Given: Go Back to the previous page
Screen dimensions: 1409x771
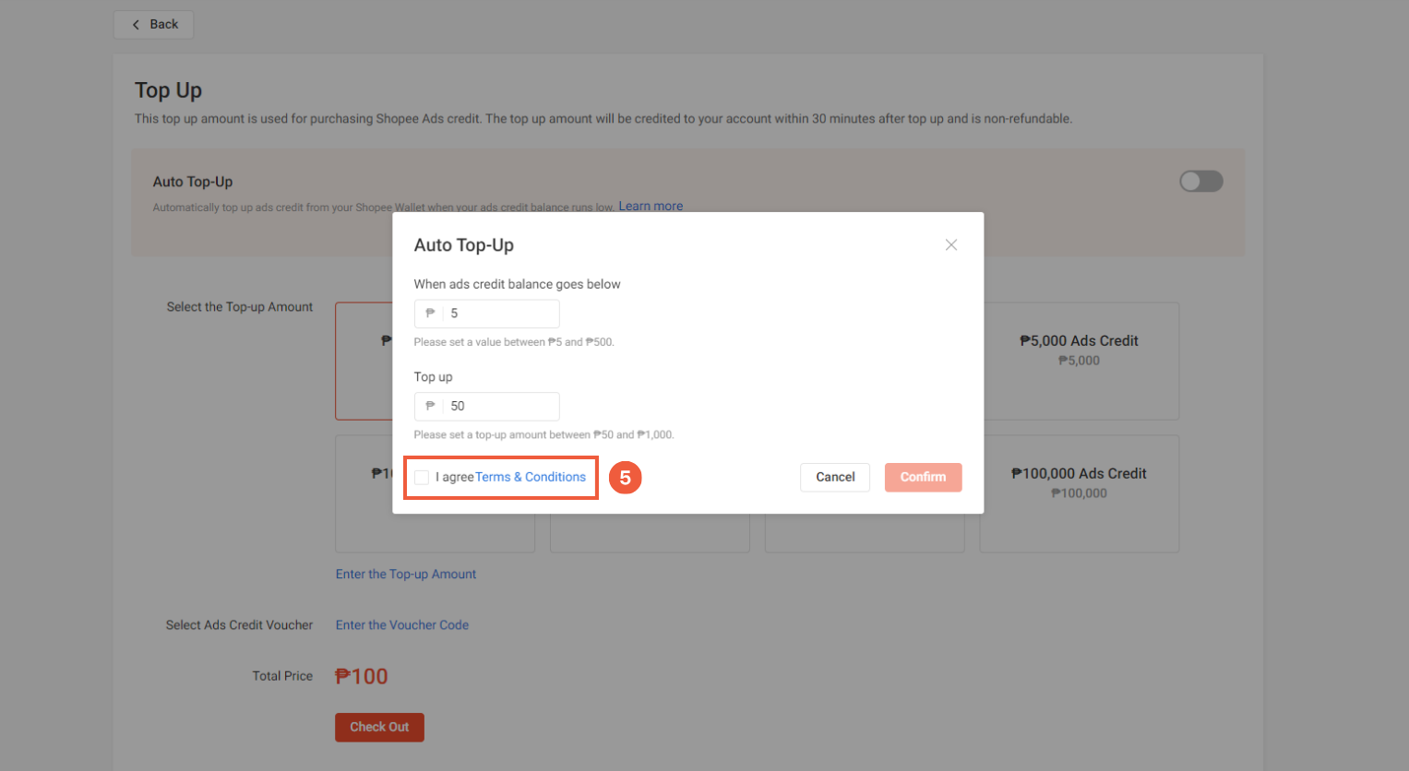Looking at the screenshot, I should coord(153,25).
